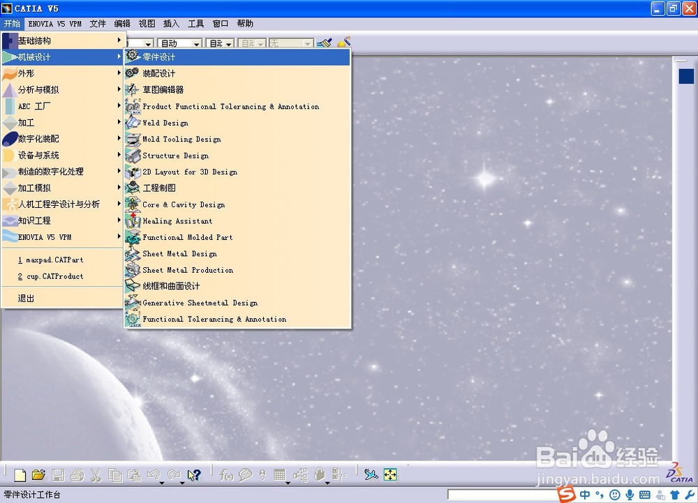698x503 pixels.
Task: Open the 窗口 Window menu
Action: [221, 24]
